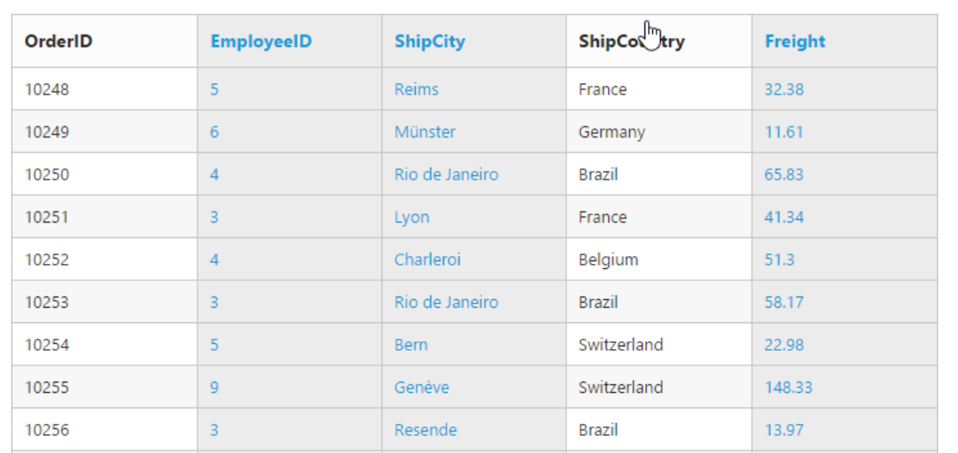Select the Lyon city cell

[412, 217]
